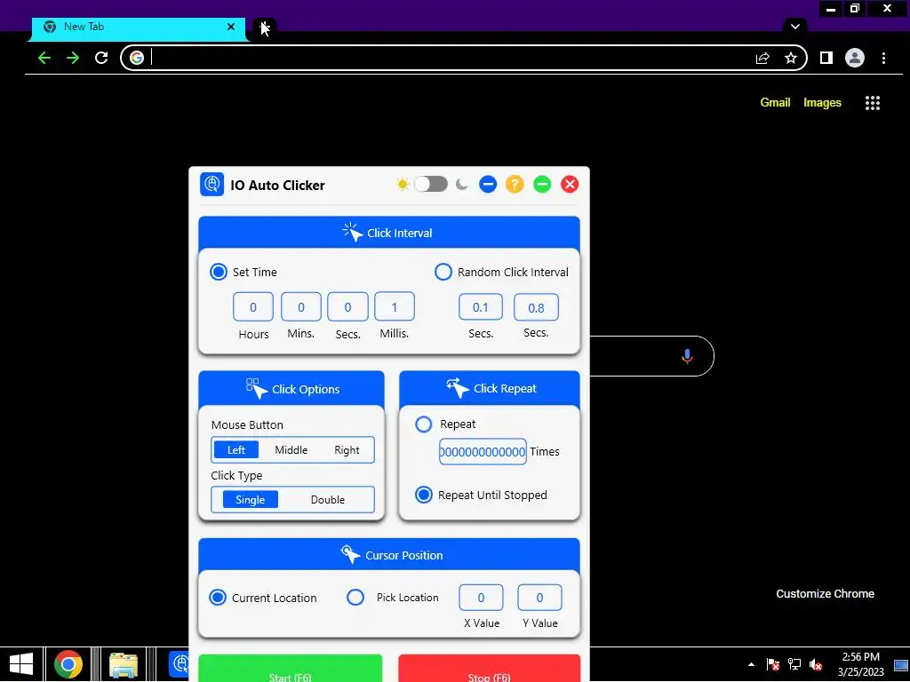Click the network tray icon
Viewport: 910px width, 682px height.
click(794, 664)
